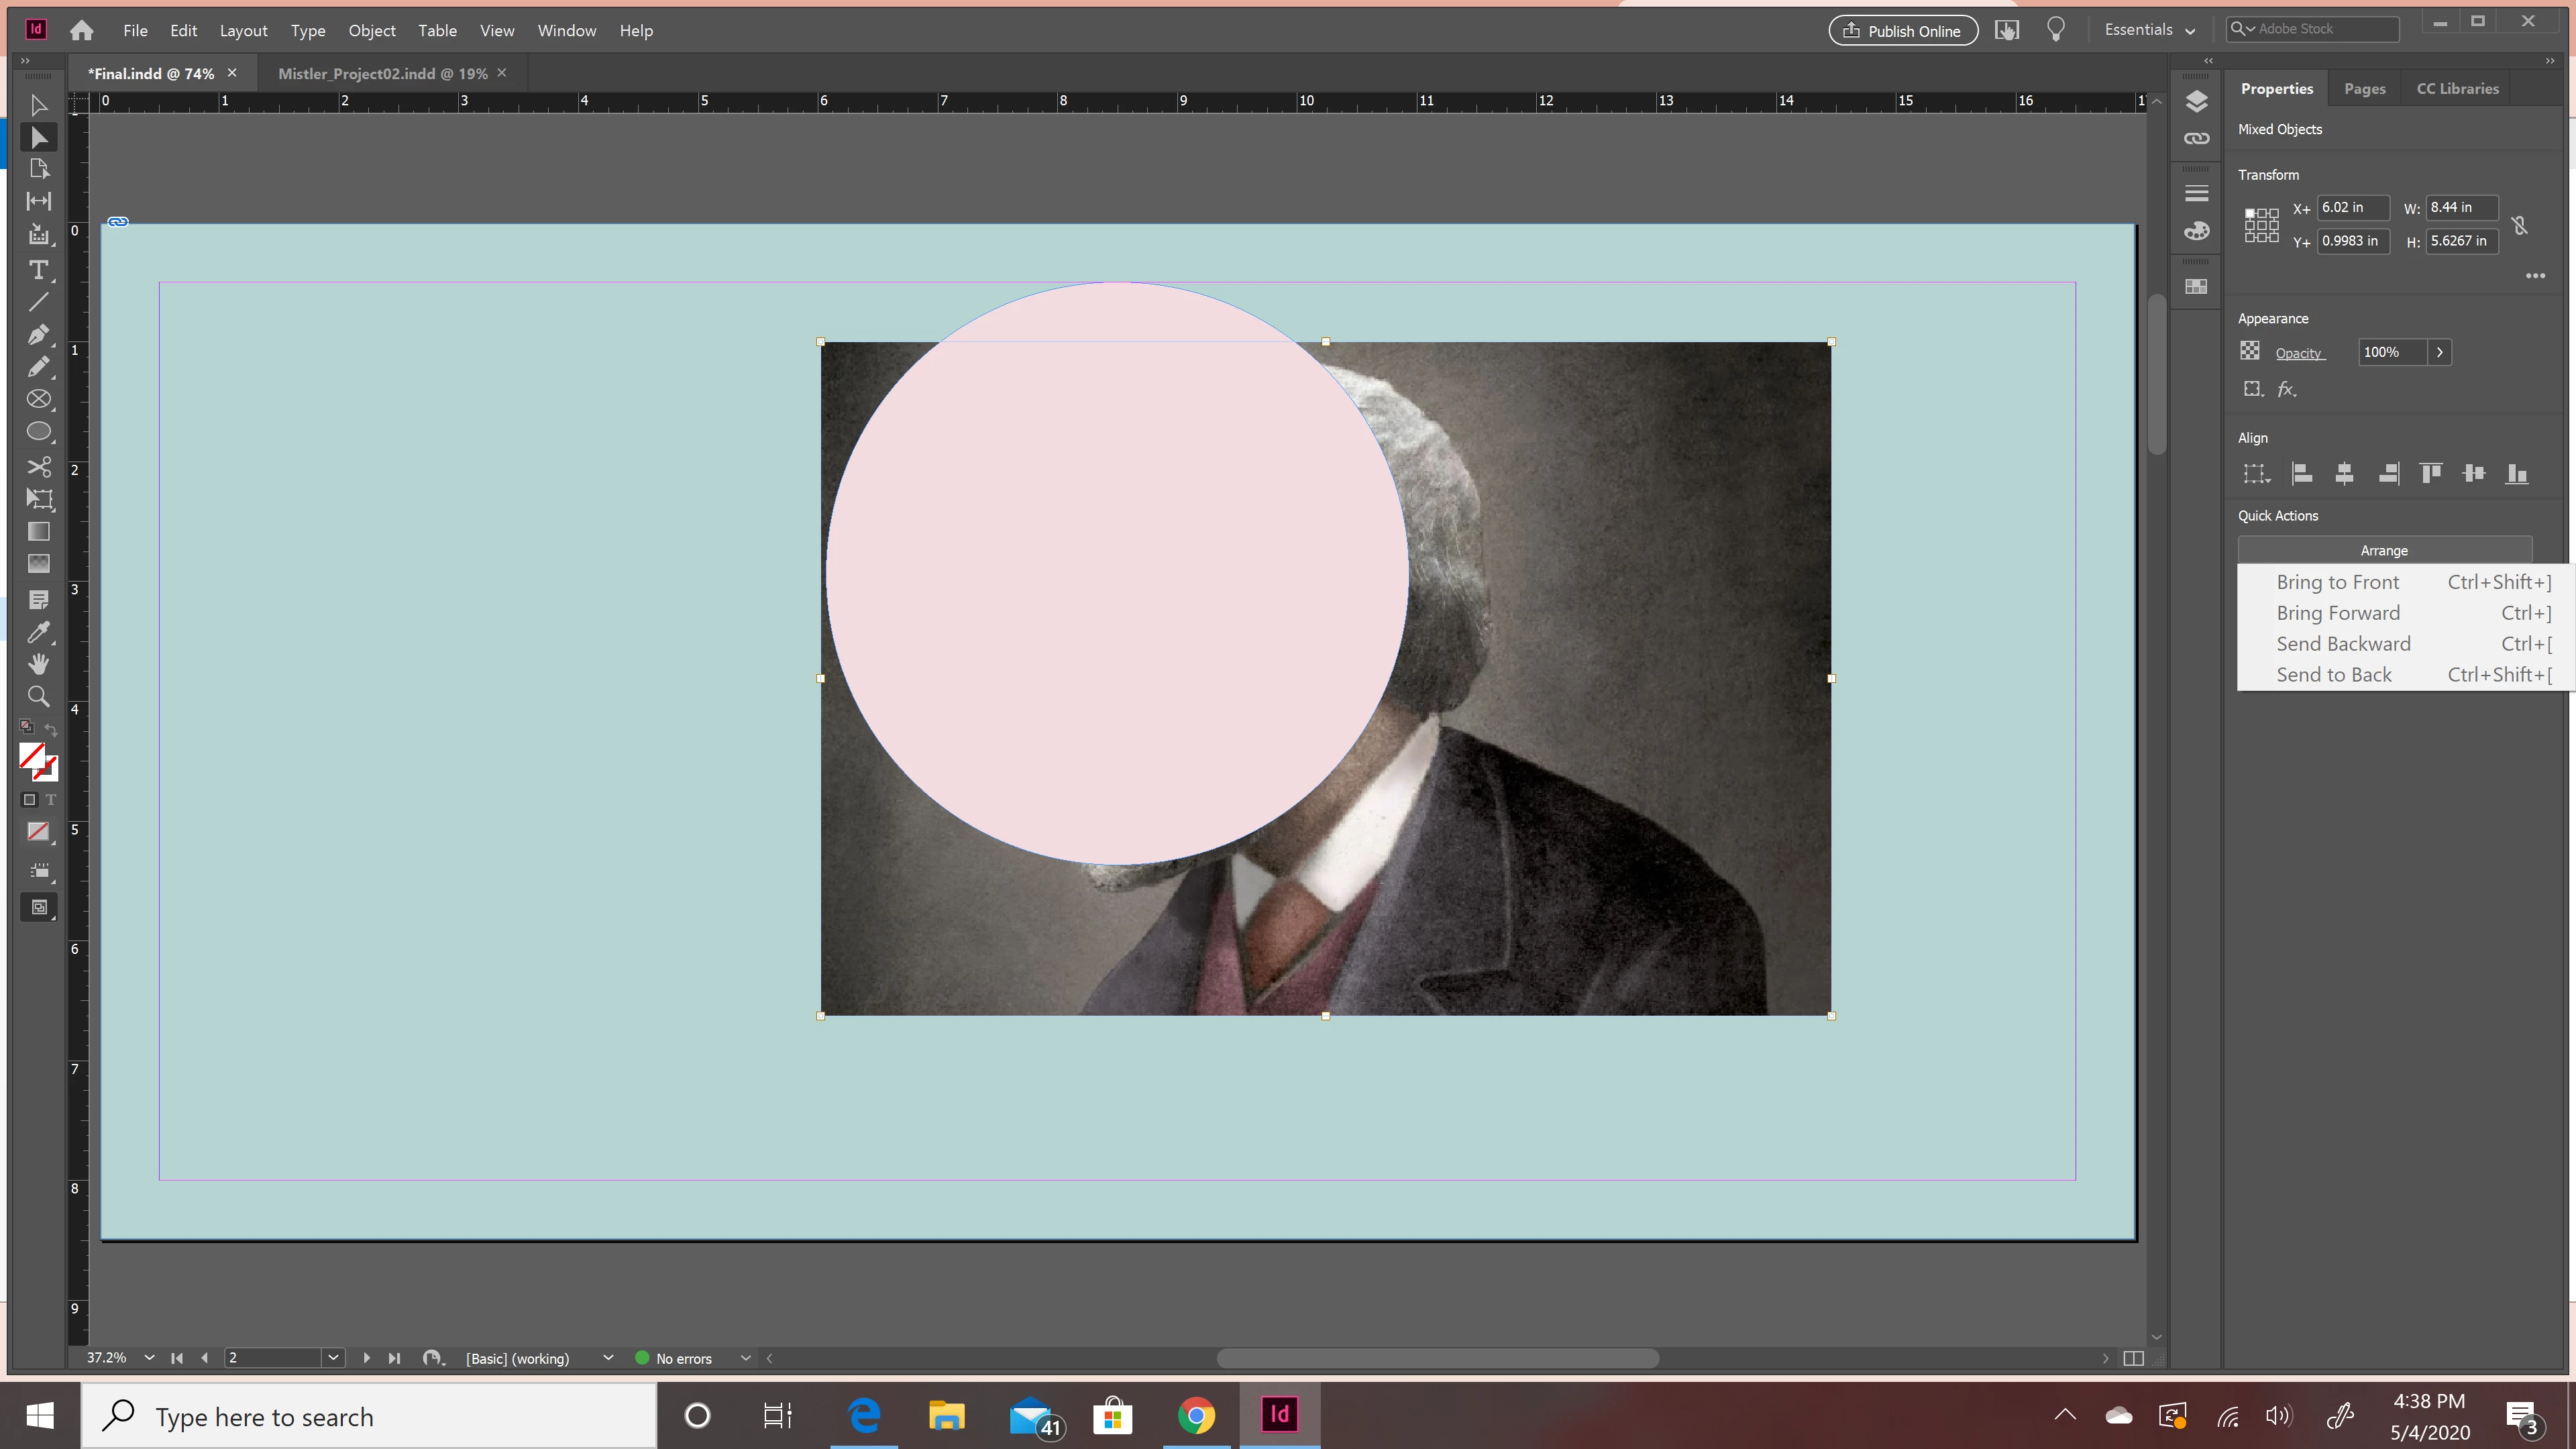The width and height of the screenshot is (2576, 1449).
Task: Toggle constrain proportions for width and height
Action: 2520,225
